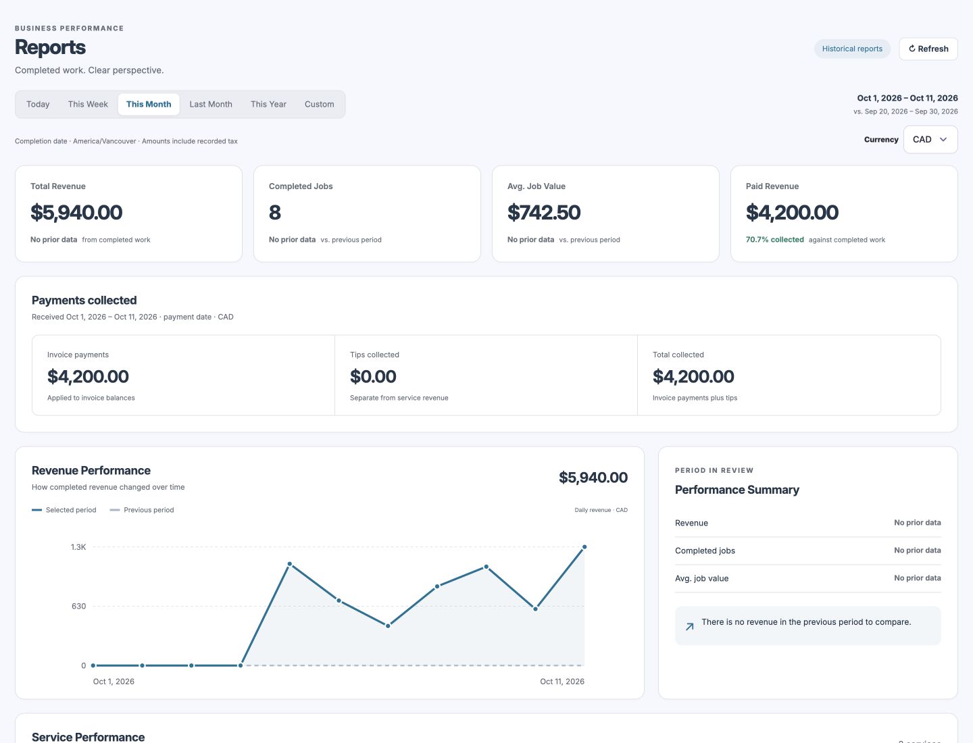Choose the This Year tab
Screen dimensions: 973x743
click(x=268, y=104)
